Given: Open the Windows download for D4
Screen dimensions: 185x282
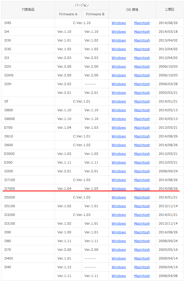Looking at the screenshot, I should click(x=118, y=31).
